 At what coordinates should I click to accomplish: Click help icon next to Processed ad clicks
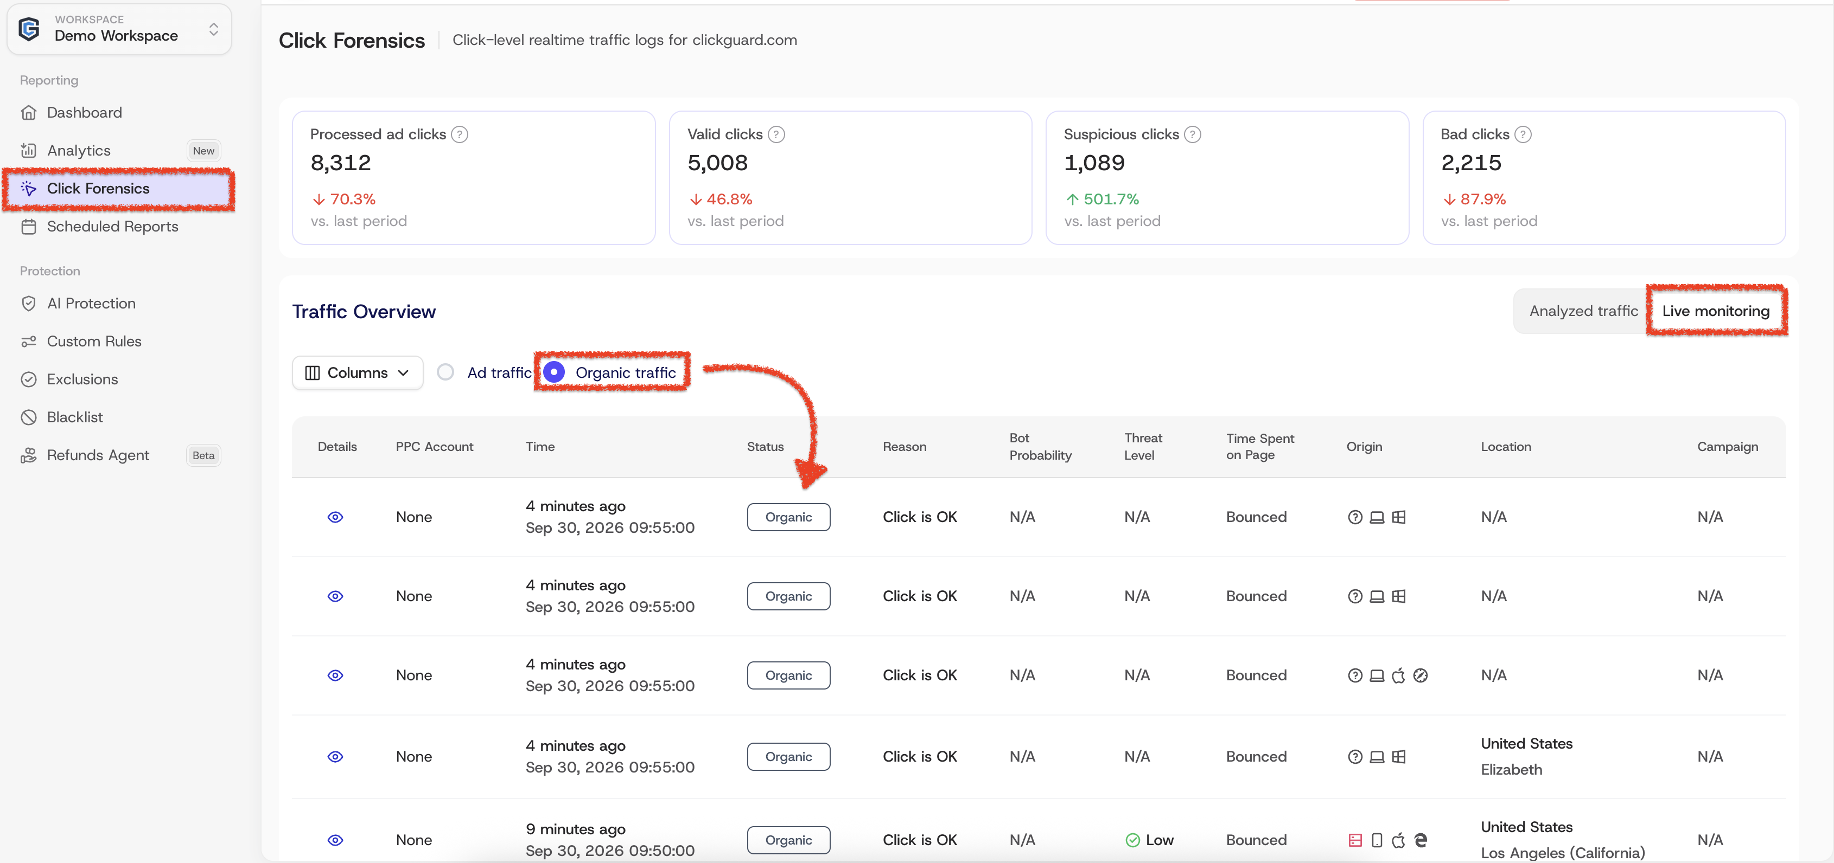pyautogui.click(x=460, y=134)
